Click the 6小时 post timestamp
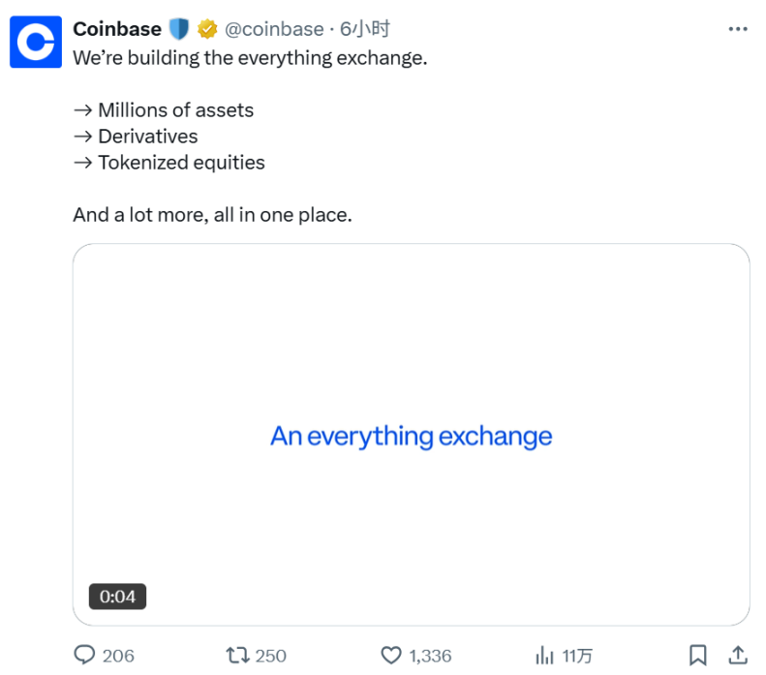 [365, 29]
